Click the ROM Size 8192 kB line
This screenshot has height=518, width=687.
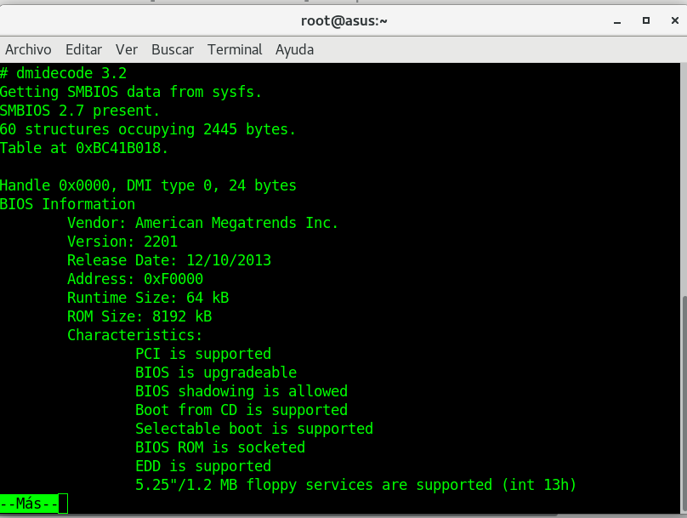pyautogui.click(x=139, y=316)
